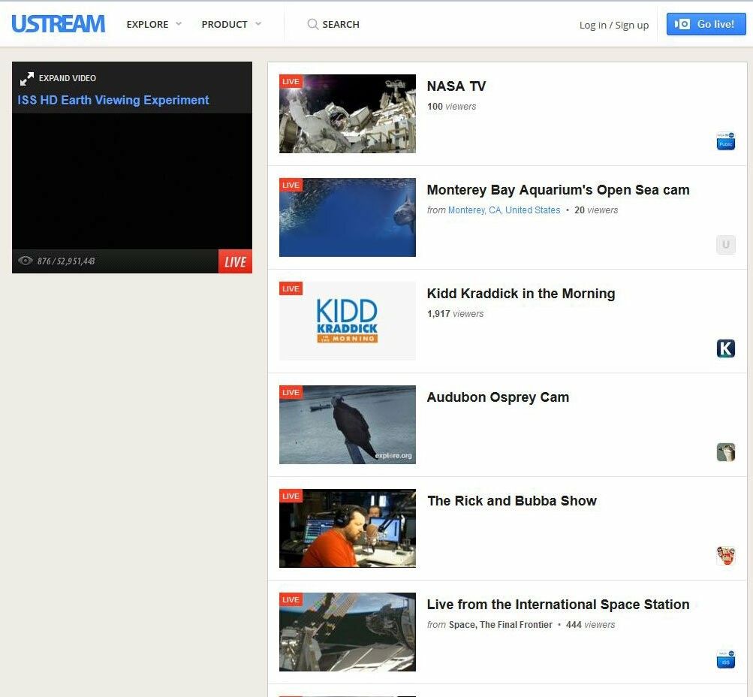The image size is (753, 697).
Task: Open the Product dropdown menu
Action: 231,25
